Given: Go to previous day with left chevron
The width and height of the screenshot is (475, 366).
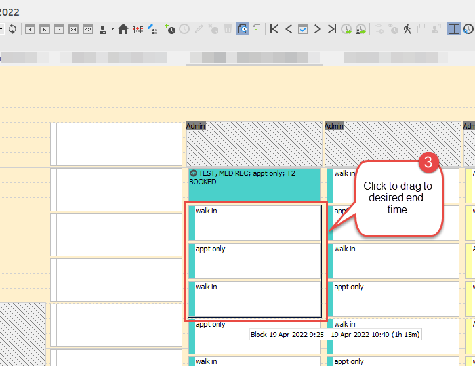Looking at the screenshot, I should click(x=289, y=29).
